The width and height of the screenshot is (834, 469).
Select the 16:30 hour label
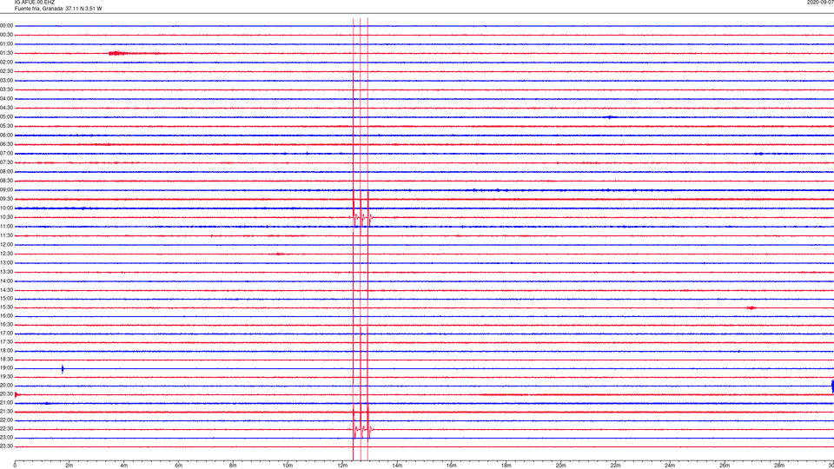[6, 324]
